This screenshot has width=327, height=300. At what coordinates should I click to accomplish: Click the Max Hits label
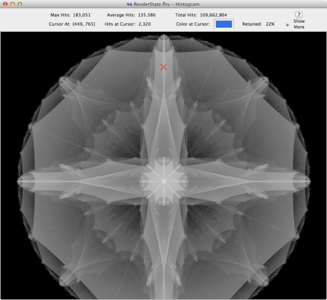[60, 15]
